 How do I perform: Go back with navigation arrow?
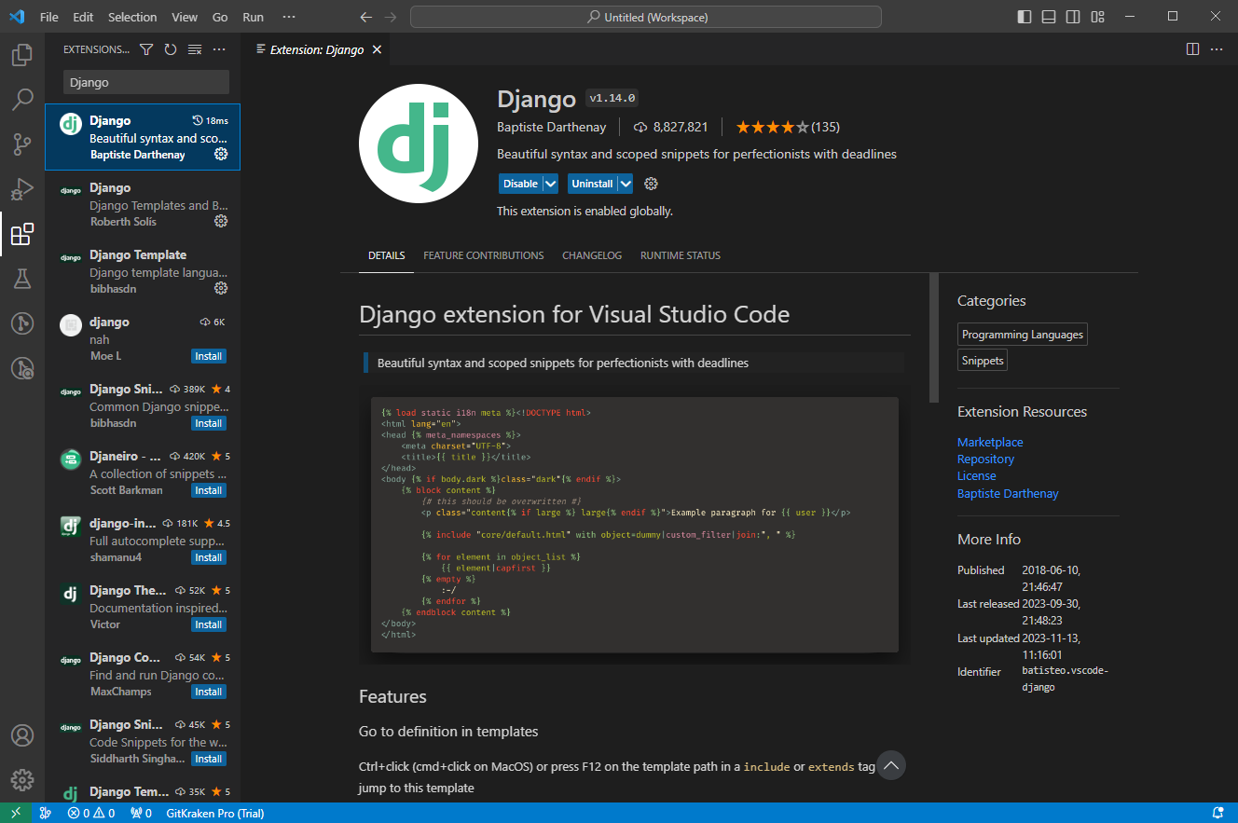pos(366,17)
